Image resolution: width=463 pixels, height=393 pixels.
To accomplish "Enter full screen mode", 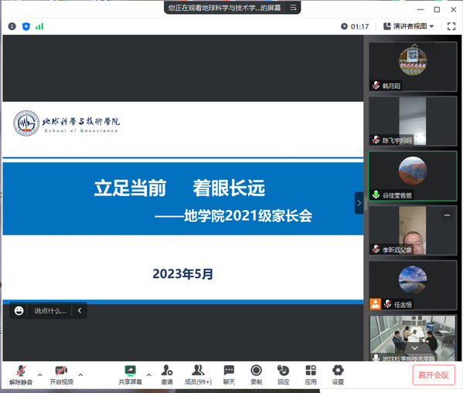I will (x=451, y=26).
